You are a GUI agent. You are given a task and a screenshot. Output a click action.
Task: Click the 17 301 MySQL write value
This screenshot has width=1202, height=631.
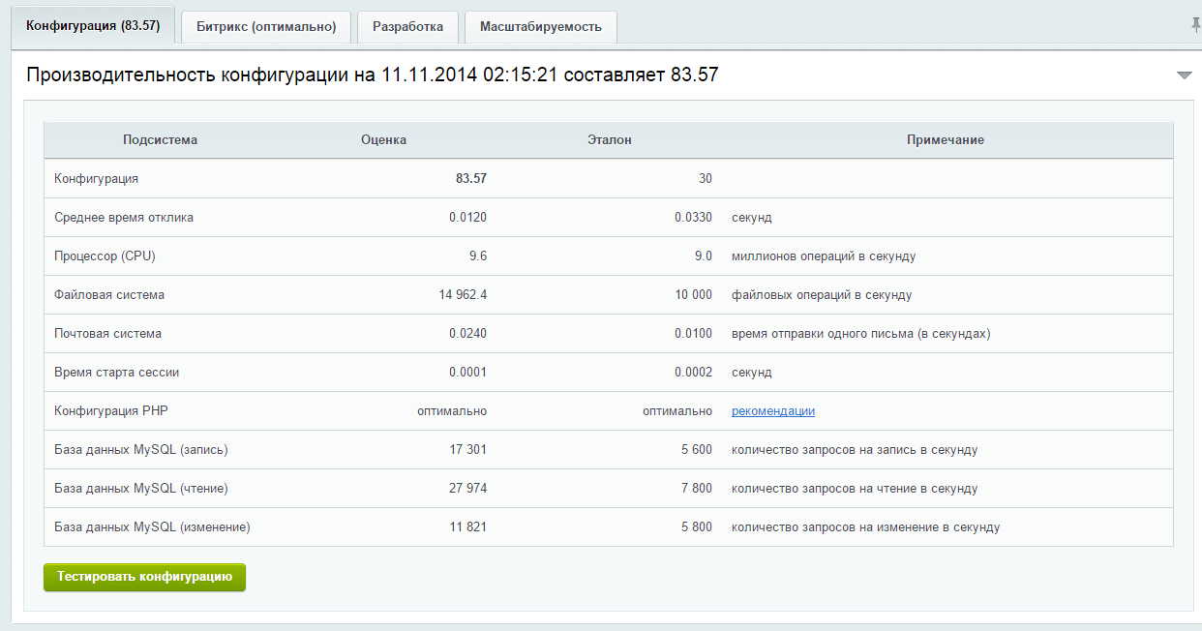click(x=468, y=450)
